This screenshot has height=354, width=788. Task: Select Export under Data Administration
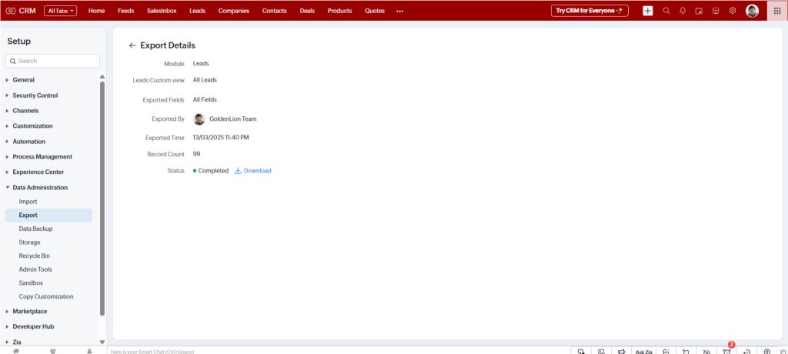click(48, 215)
